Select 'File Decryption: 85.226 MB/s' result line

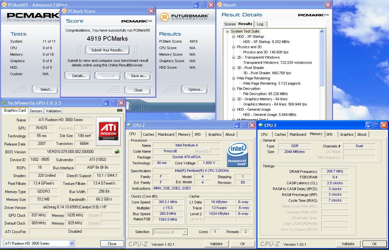pos(265,94)
